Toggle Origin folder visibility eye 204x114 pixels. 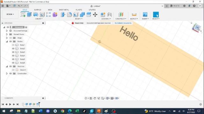[11, 38]
